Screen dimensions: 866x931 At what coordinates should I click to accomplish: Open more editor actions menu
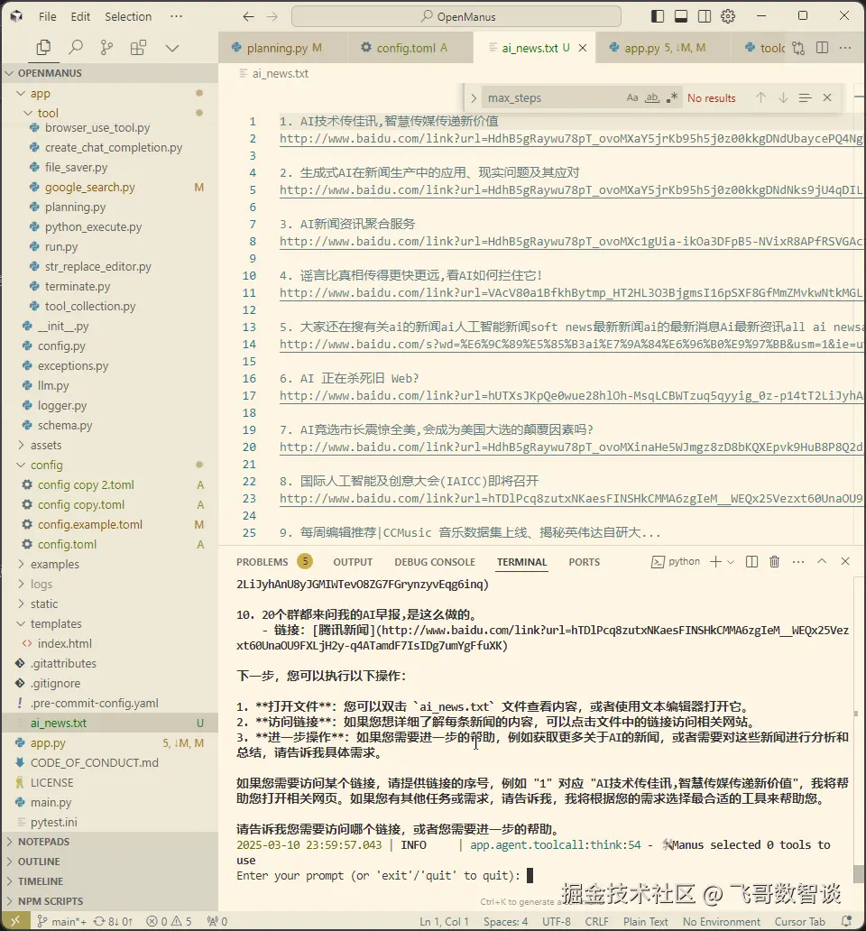[845, 48]
